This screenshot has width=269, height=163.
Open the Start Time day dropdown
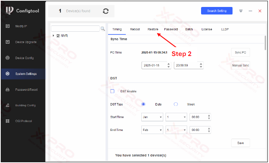(x=176, y=117)
